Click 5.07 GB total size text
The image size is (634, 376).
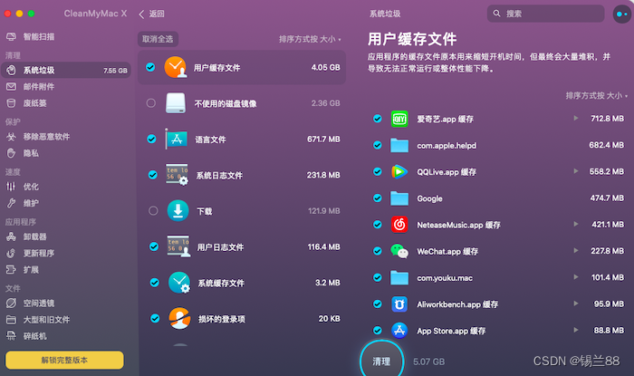click(428, 362)
